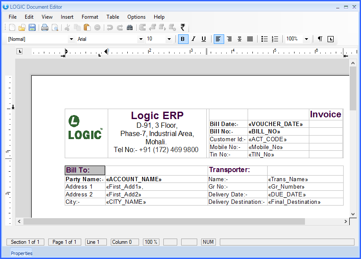The image size is (361, 259).
Task: Click the 100 % zoom status indicator
Action: [151, 242]
